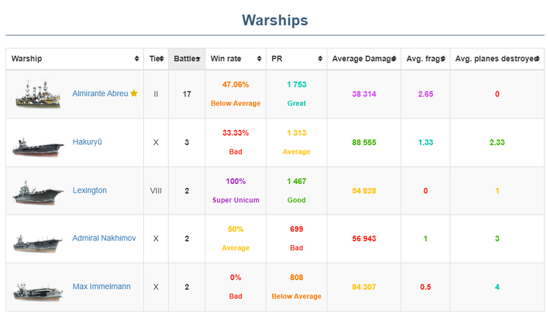Sort by Battles column header
548x315 pixels.
186,59
